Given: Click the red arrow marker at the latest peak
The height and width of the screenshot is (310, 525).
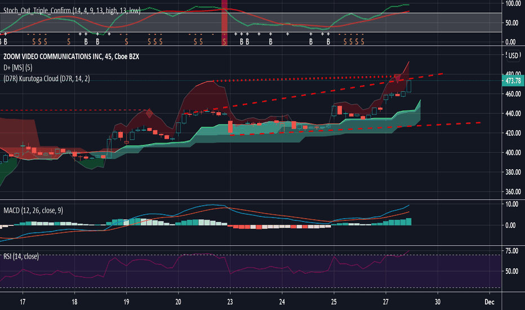Looking at the screenshot, I should point(398,78).
